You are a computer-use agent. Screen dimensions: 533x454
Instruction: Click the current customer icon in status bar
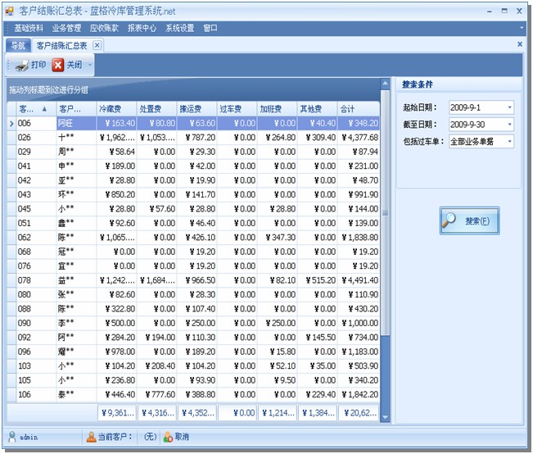(91, 437)
